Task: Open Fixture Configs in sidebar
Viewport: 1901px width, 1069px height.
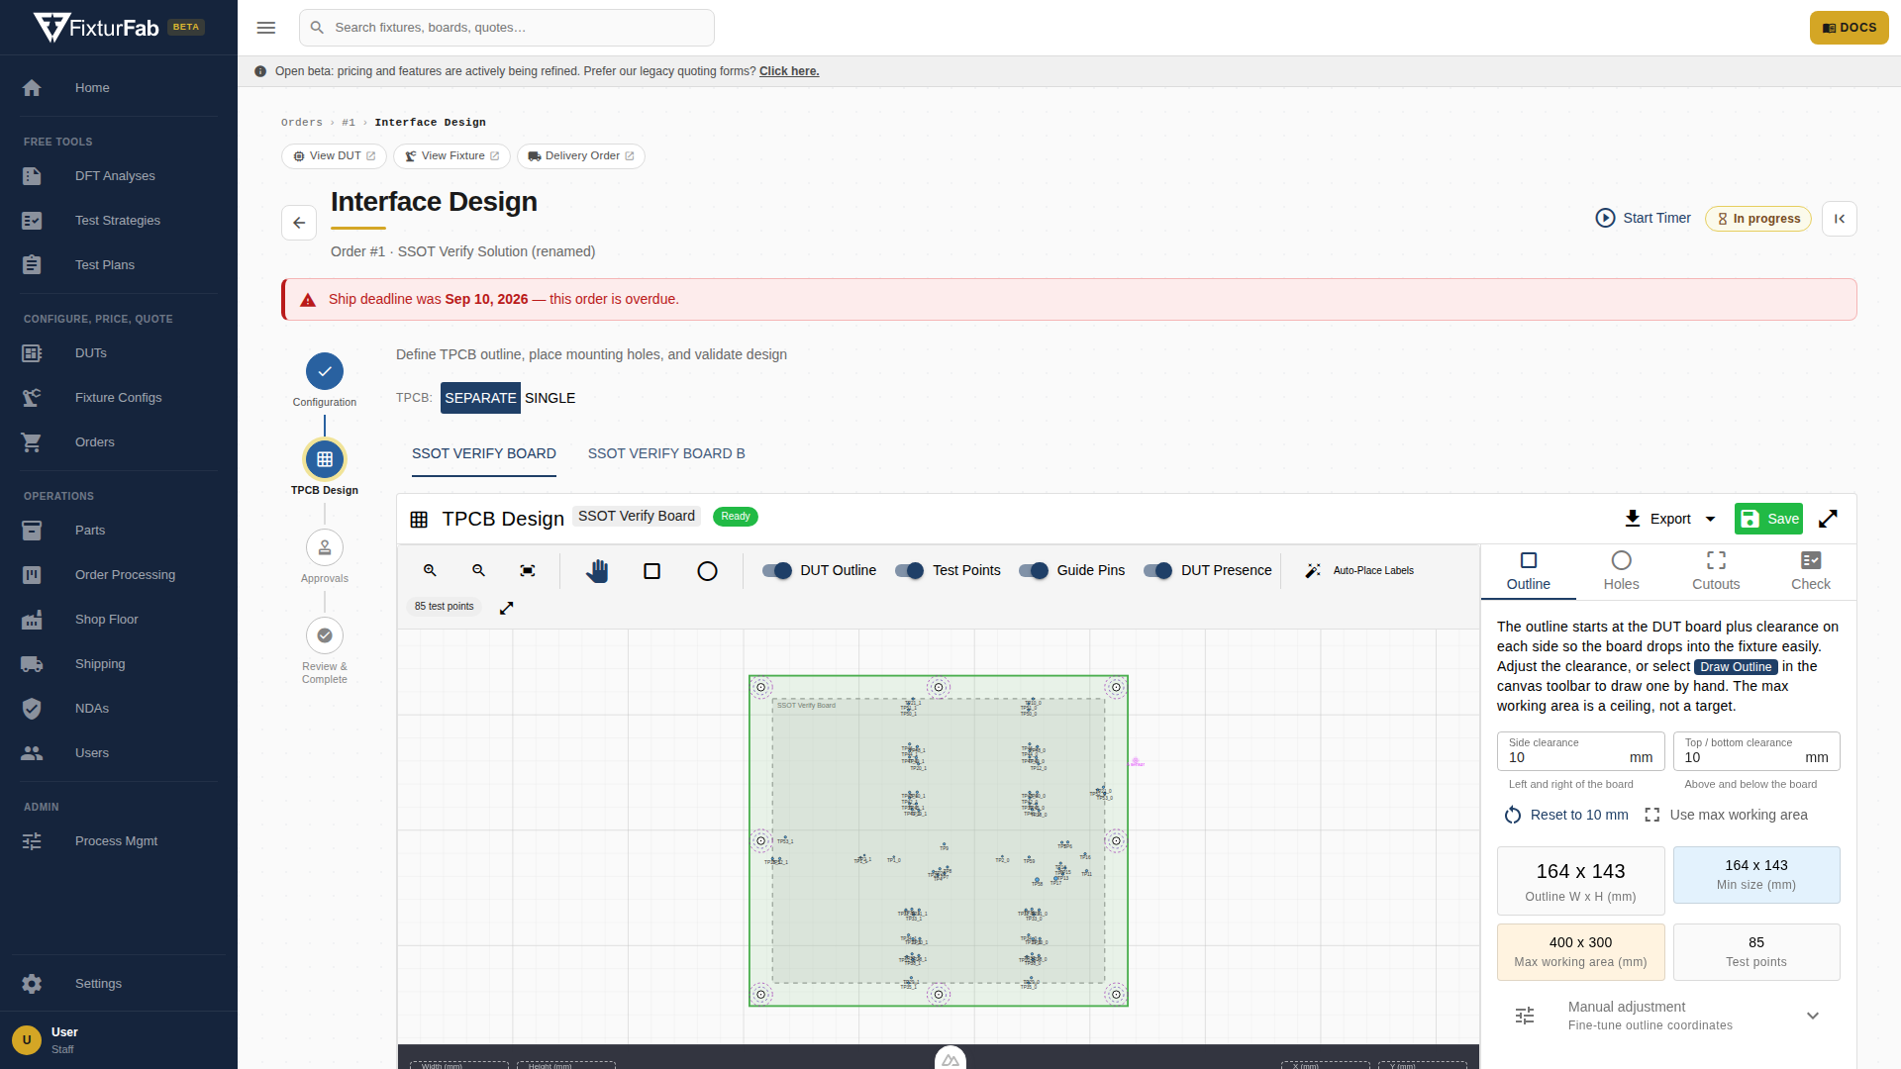Action: [x=119, y=398]
